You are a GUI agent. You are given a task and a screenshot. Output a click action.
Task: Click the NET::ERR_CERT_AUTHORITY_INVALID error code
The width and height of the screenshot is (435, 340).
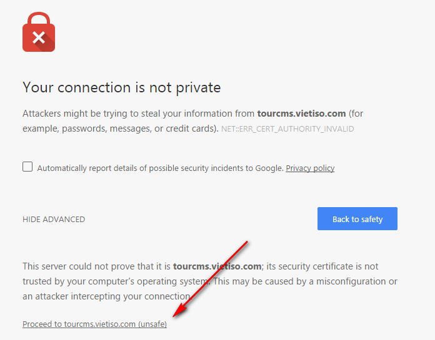(287, 129)
